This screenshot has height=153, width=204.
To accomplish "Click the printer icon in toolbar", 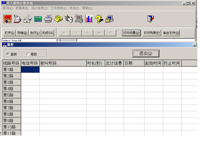I will point(48,19).
